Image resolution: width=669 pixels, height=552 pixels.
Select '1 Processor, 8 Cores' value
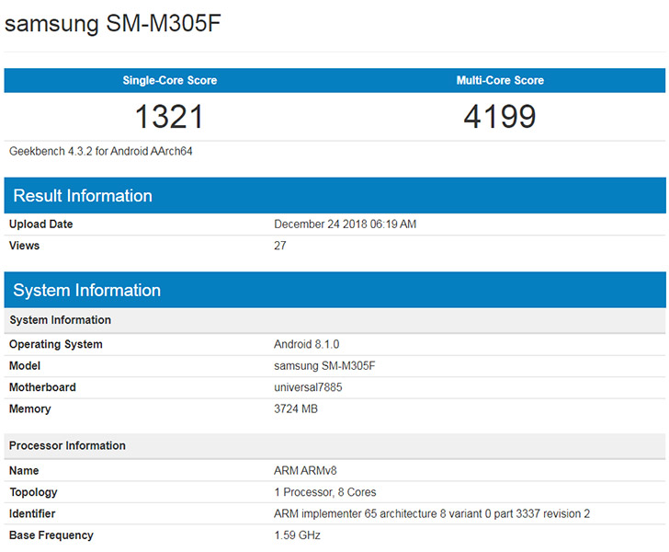tap(325, 492)
